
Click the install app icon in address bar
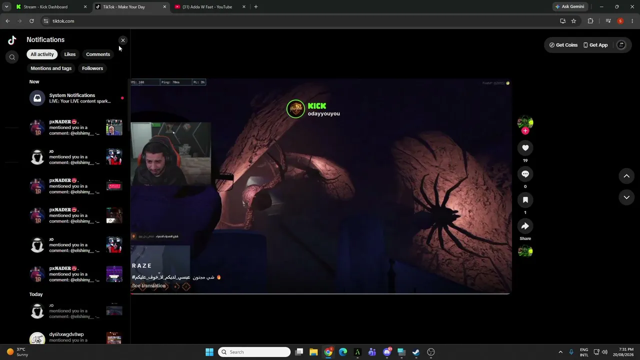563,21
